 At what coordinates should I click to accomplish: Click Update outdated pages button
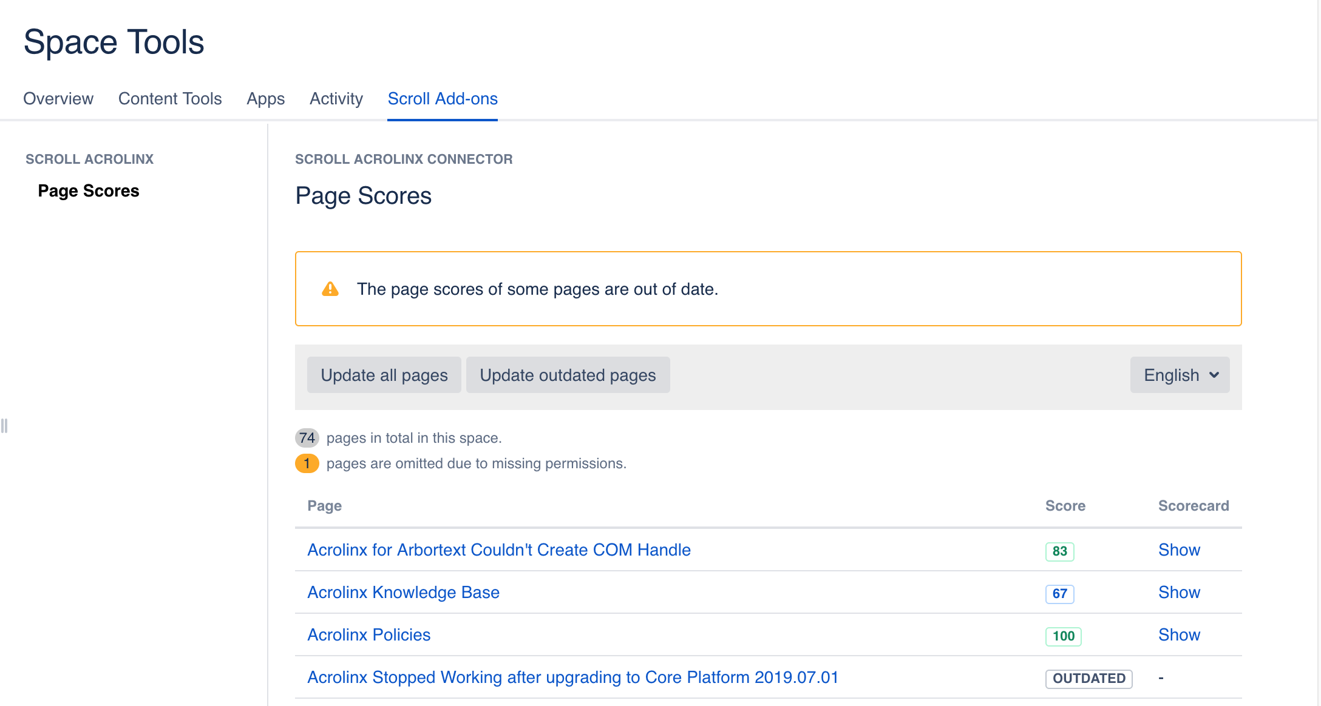tap(568, 375)
